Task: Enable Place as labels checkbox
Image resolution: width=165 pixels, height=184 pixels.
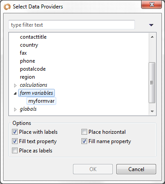Action: (15, 151)
